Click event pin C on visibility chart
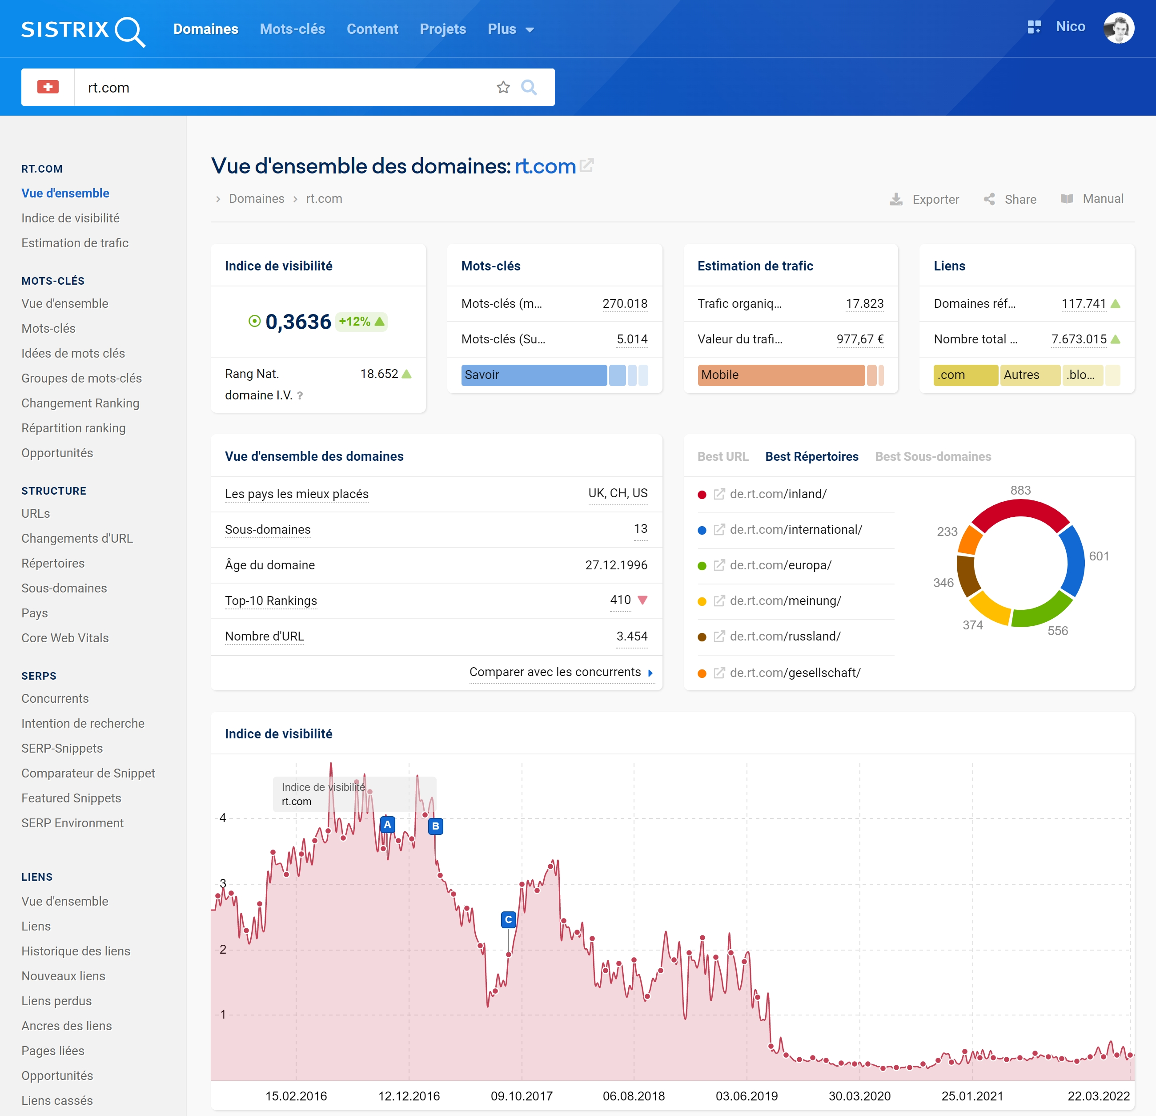 508,919
